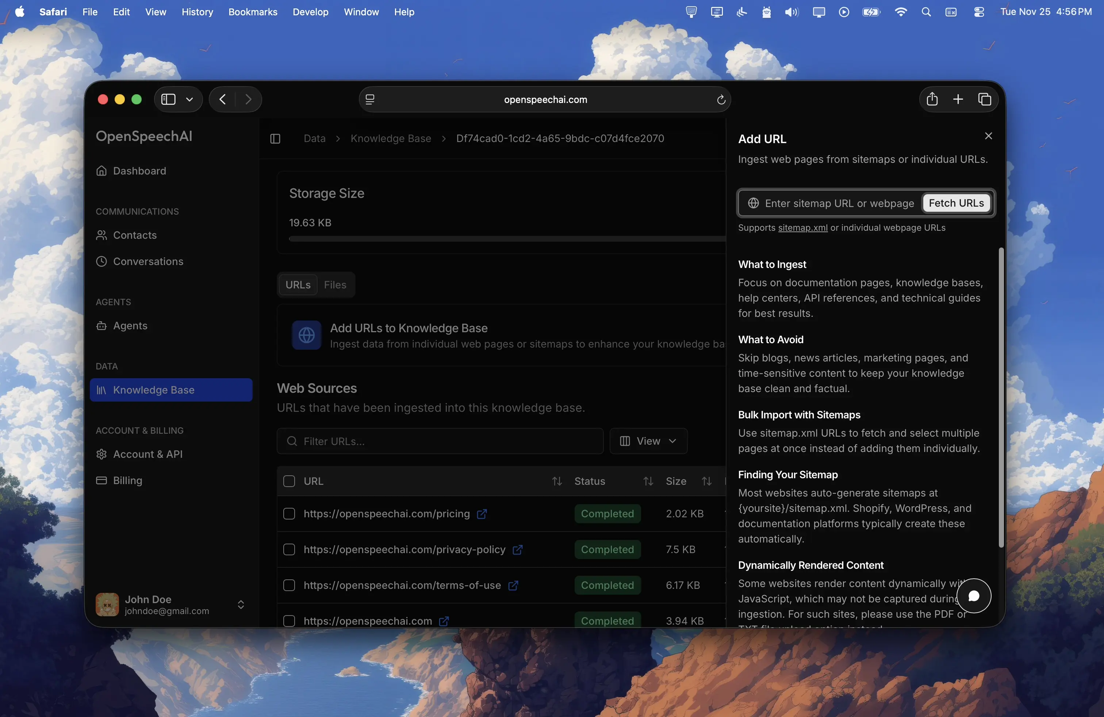
Task: Click the 19.63 KB storage value
Action: pyautogui.click(x=310, y=223)
